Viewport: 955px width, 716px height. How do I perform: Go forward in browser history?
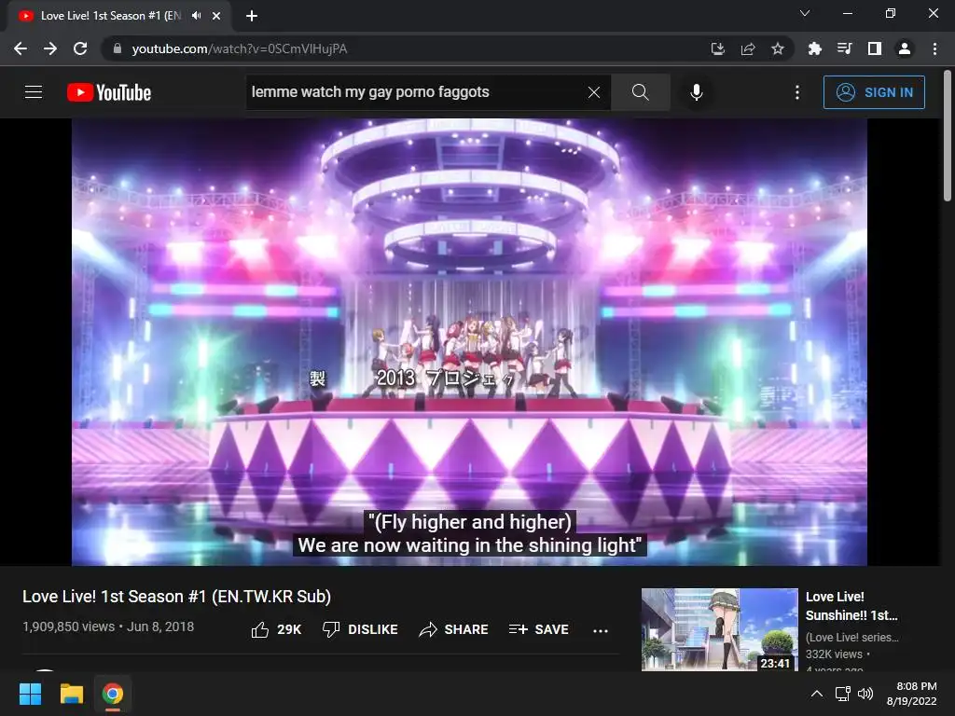click(50, 48)
